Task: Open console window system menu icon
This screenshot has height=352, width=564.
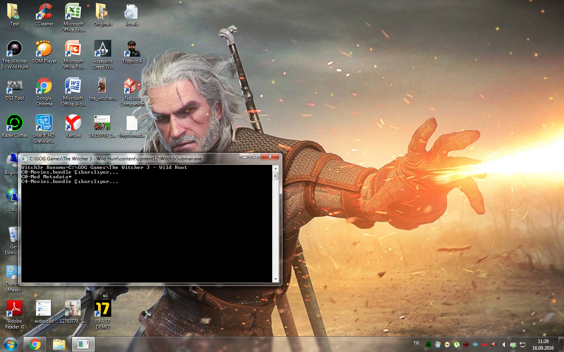Action: pos(25,159)
